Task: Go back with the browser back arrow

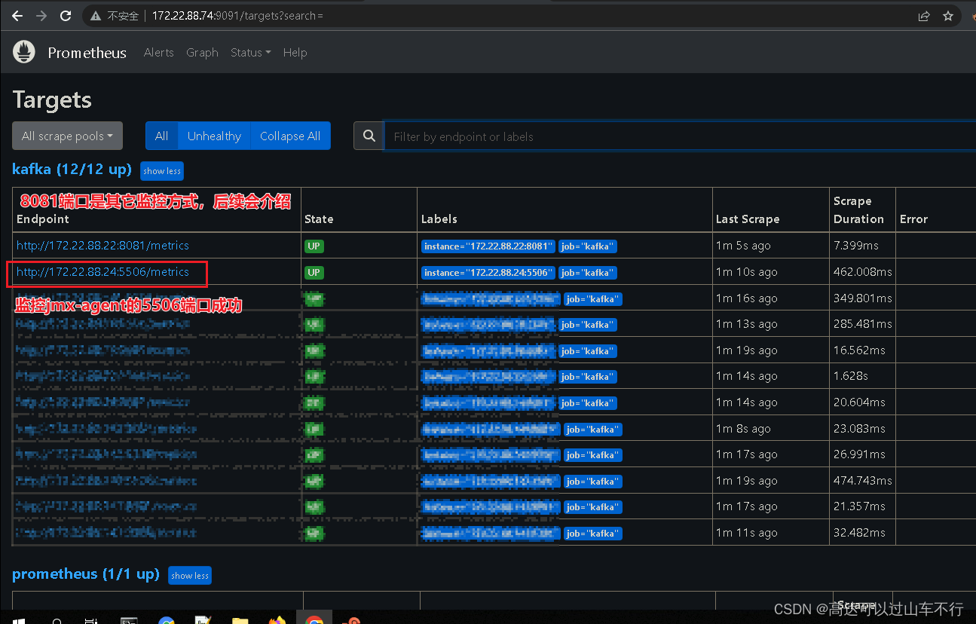Action: coord(17,16)
